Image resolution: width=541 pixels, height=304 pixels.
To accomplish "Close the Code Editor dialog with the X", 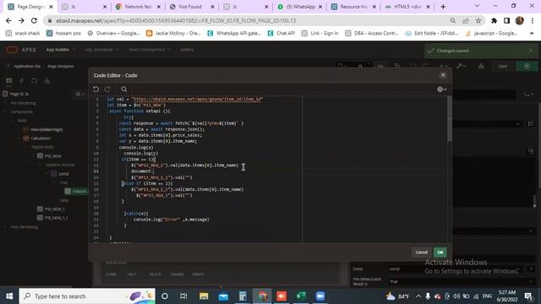I will [x=443, y=75].
